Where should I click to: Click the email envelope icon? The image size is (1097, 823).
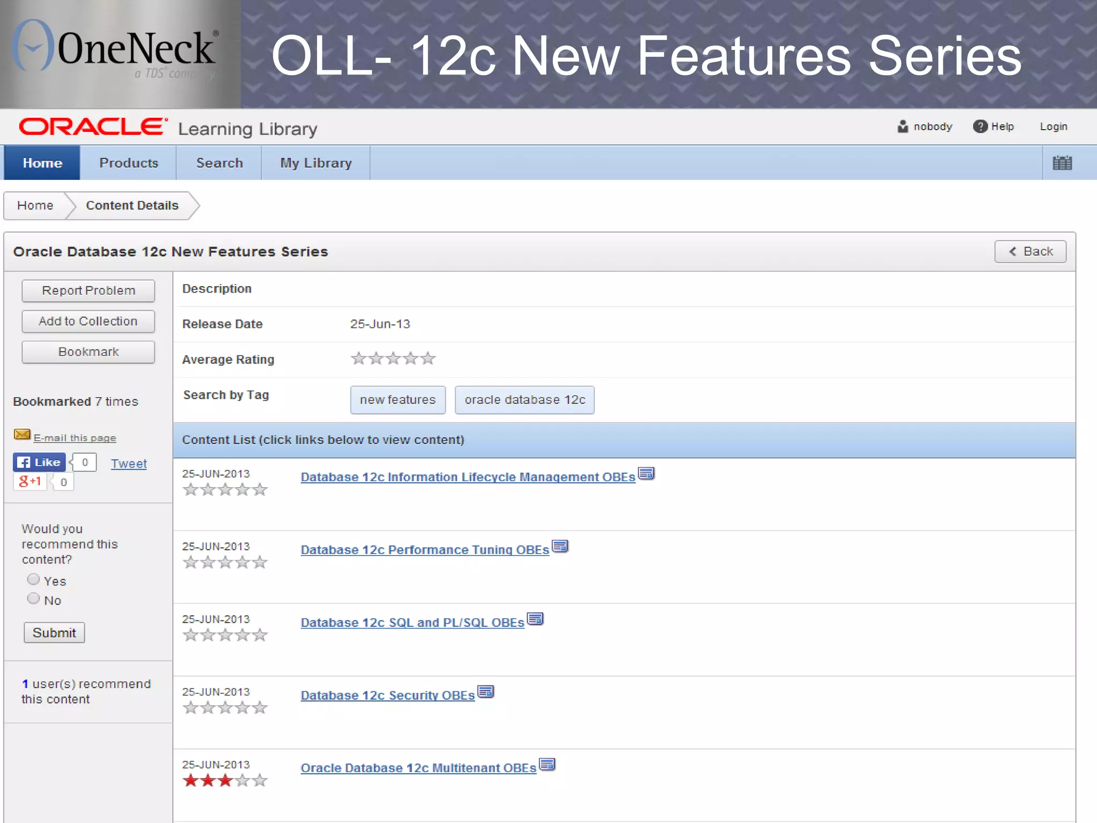22,435
